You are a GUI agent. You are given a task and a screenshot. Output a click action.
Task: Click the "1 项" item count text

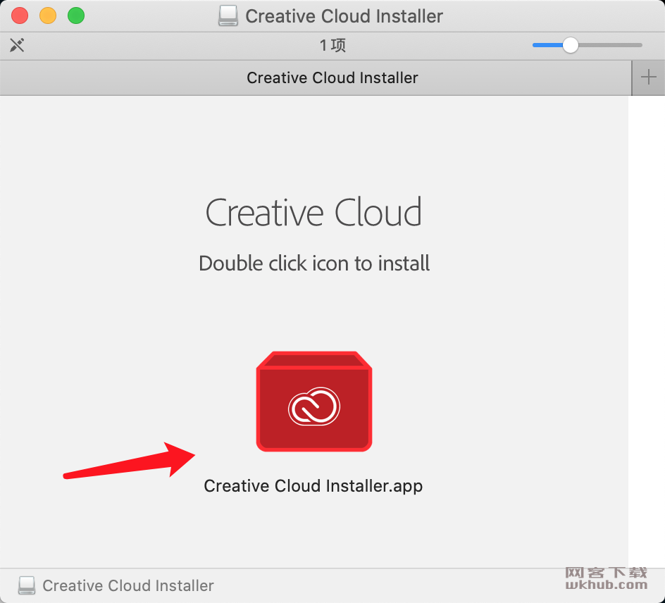pyautogui.click(x=332, y=45)
